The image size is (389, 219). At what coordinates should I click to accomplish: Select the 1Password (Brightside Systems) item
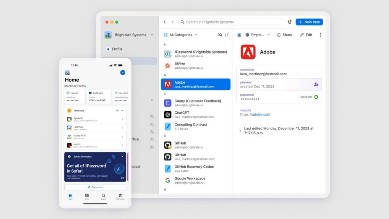pos(196,54)
